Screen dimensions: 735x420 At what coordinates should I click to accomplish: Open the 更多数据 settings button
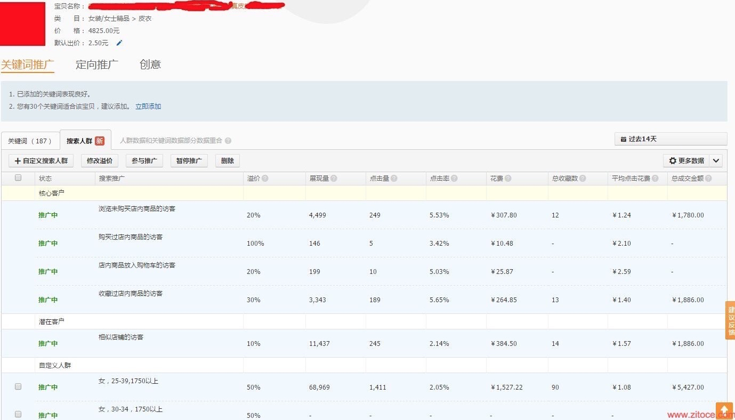click(686, 161)
